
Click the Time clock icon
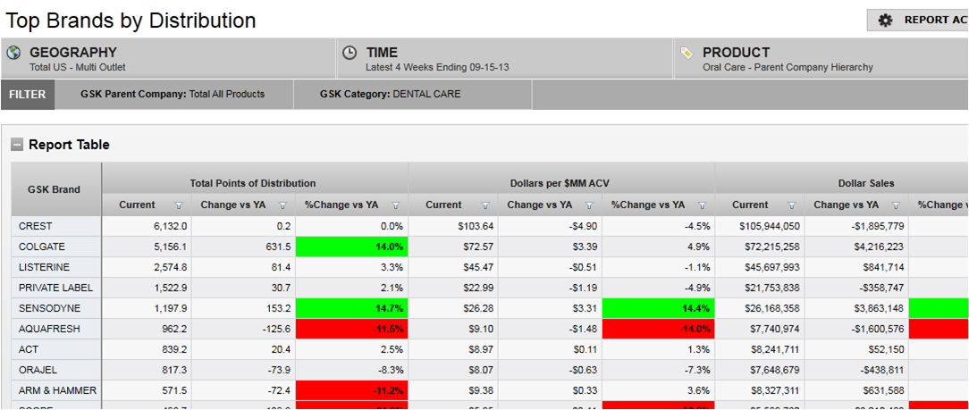point(350,54)
